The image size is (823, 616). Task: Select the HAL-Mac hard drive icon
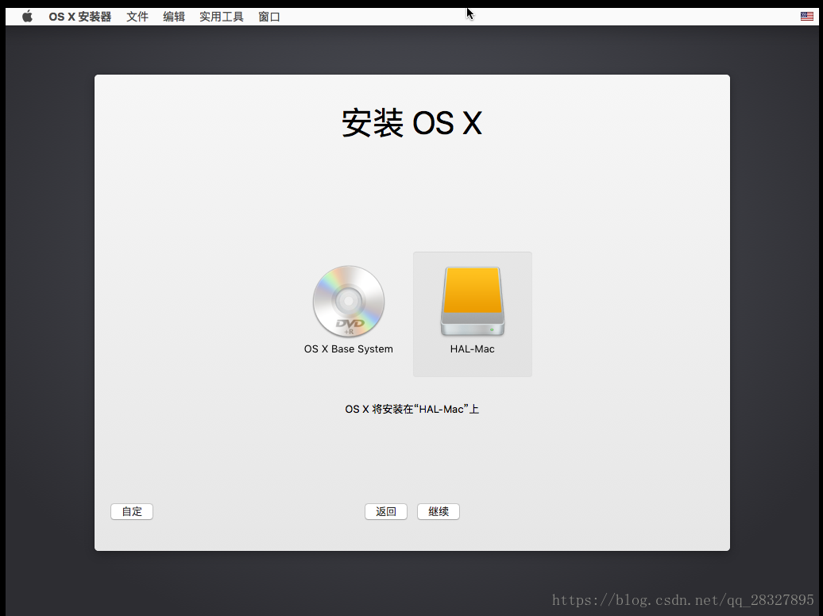pyautogui.click(x=473, y=301)
